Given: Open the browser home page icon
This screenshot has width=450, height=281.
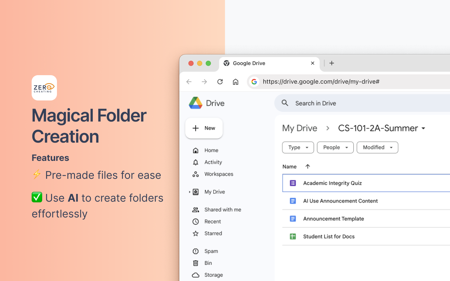Looking at the screenshot, I should coord(236,82).
